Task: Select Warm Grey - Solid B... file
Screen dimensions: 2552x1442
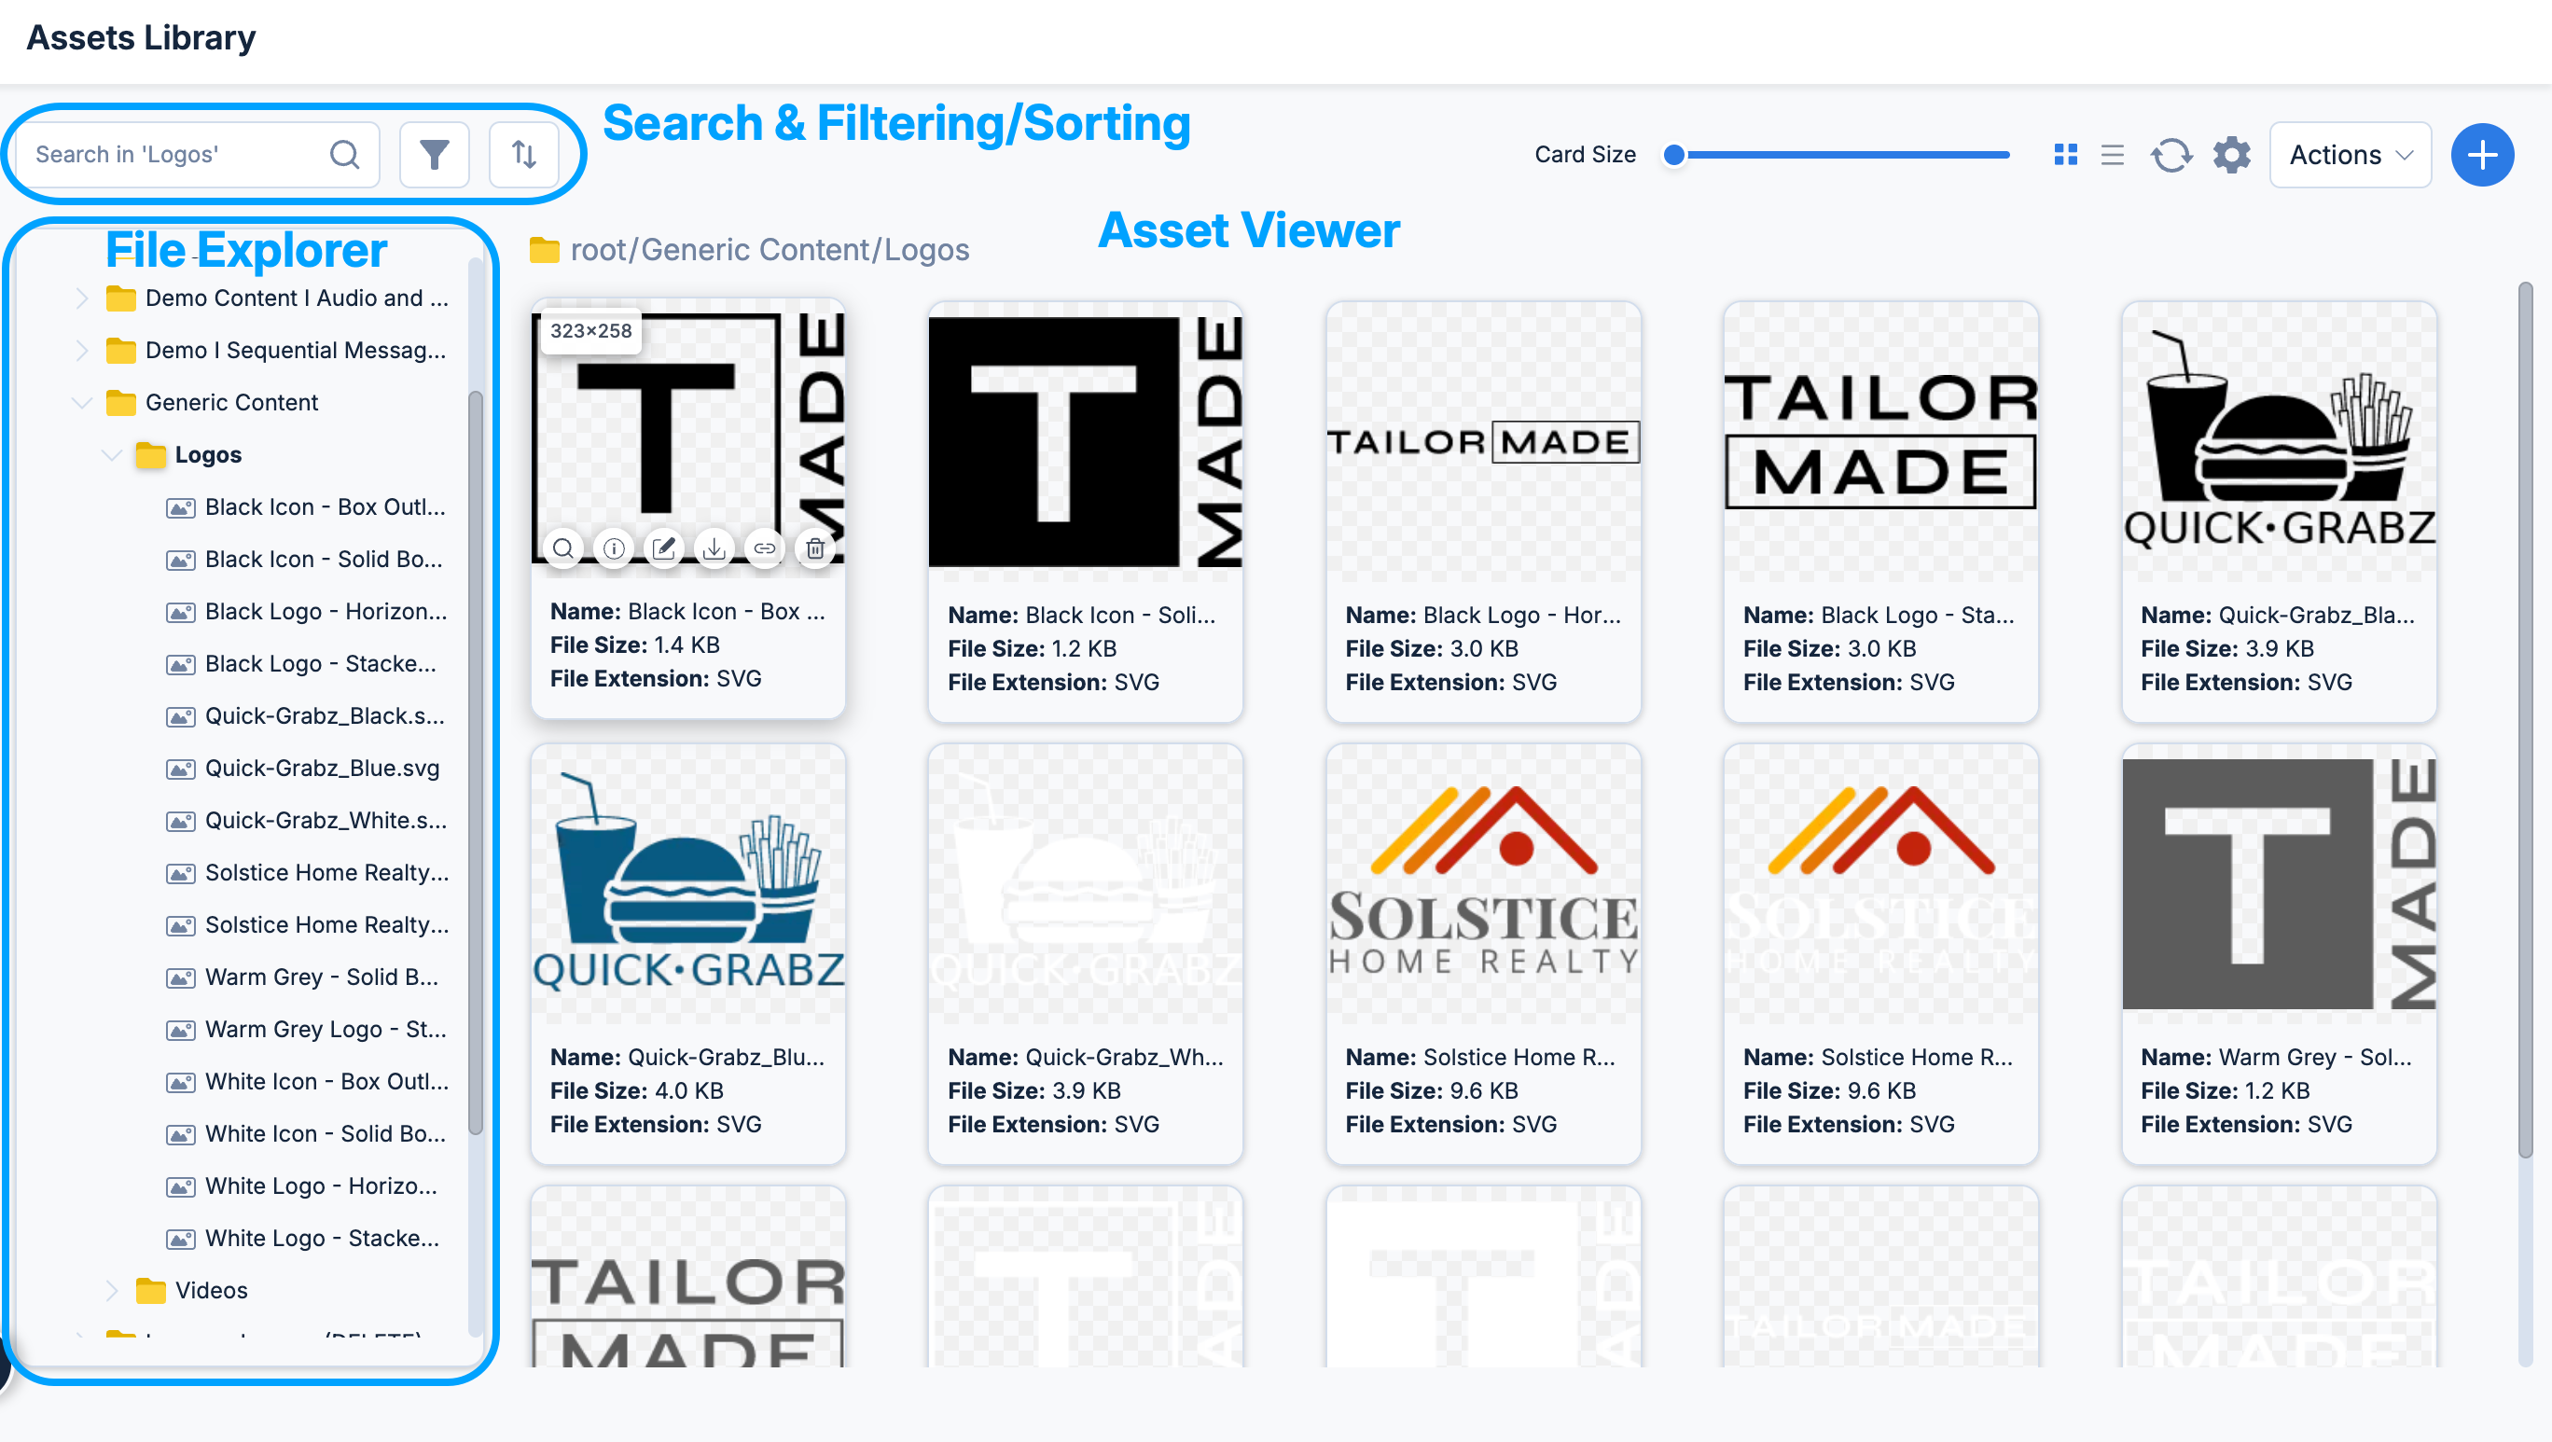Action: point(322,978)
